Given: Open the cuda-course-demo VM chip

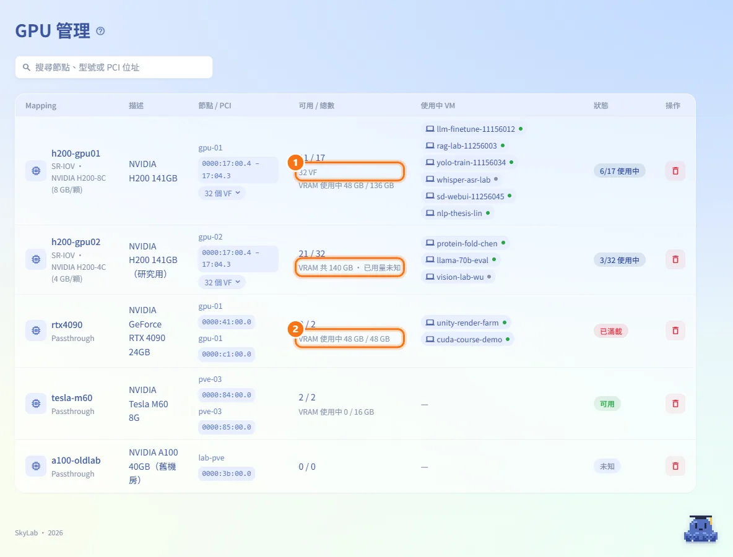Looking at the screenshot, I should 467,340.
